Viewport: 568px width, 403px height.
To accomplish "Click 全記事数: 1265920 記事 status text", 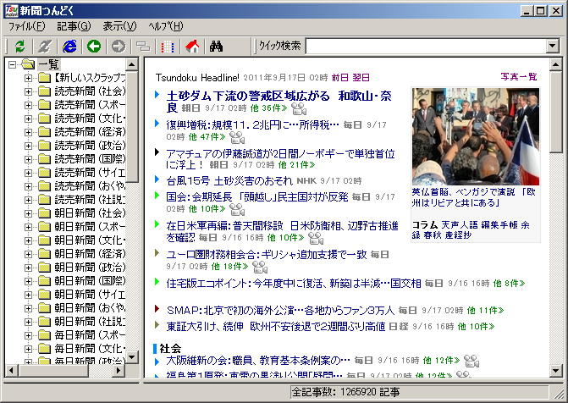I will point(345,392).
